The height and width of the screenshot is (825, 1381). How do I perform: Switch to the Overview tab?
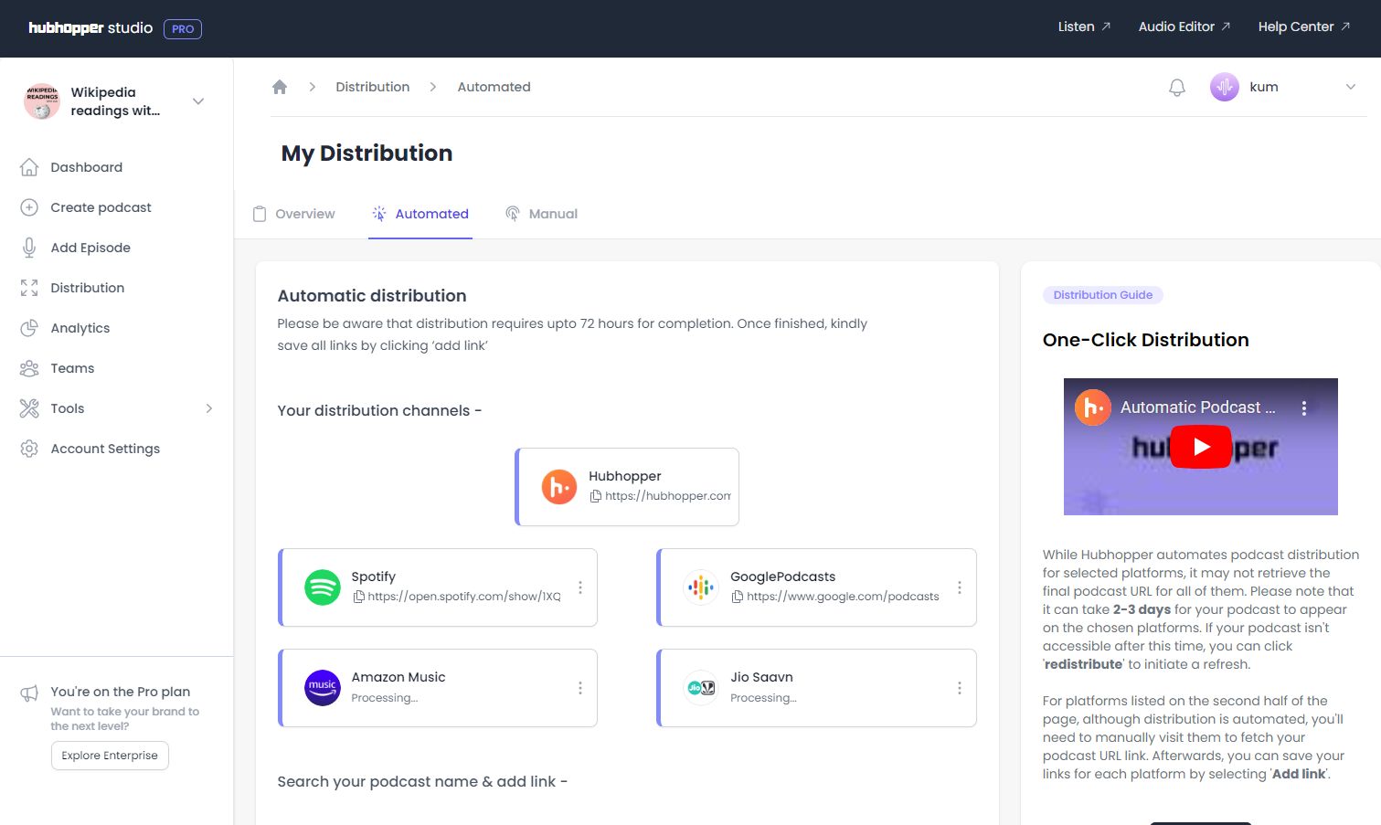tap(304, 213)
